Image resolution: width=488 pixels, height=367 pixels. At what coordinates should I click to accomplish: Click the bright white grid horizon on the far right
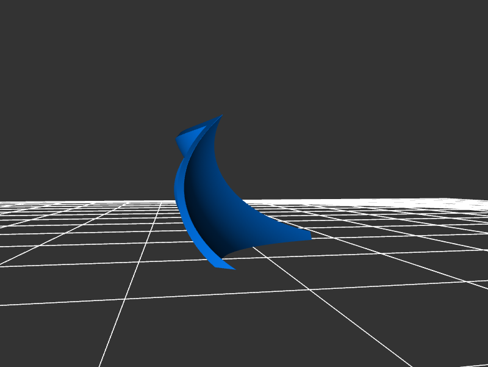451,203
